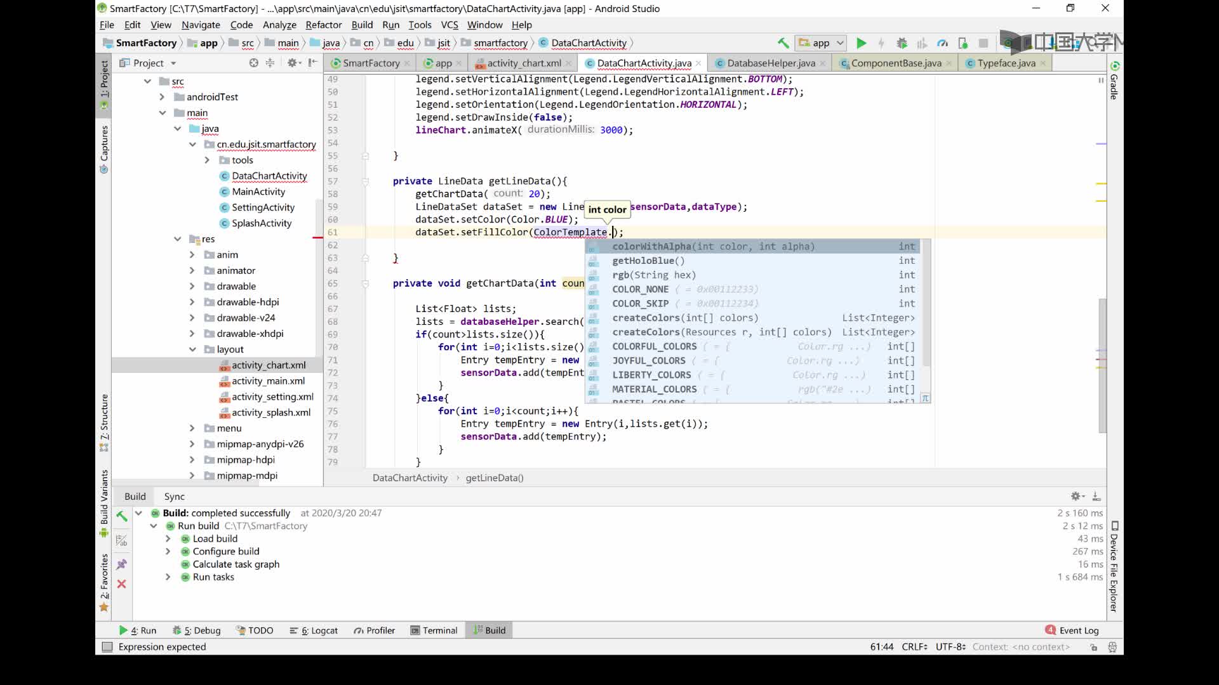Expand the drawable-hdpi folder
The height and width of the screenshot is (685, 1219).
(x=192, y=302)
